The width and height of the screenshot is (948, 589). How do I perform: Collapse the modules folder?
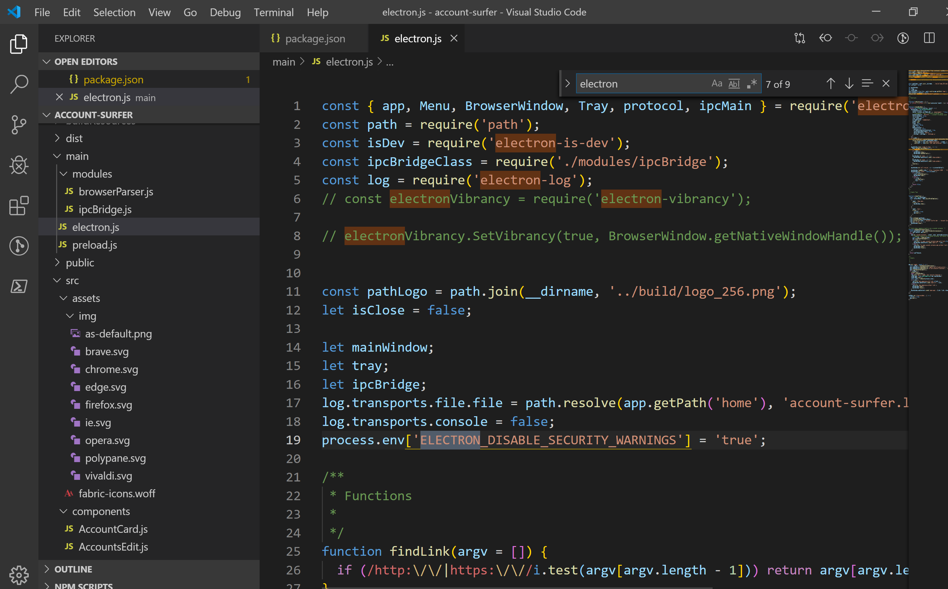pos(92,174)
